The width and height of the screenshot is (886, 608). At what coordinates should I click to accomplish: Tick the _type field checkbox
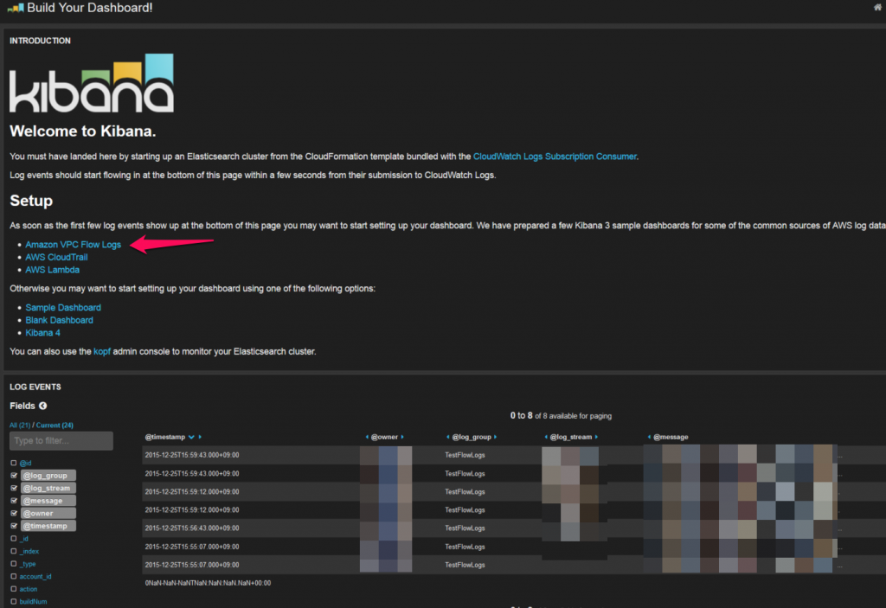tap(14, 564)
